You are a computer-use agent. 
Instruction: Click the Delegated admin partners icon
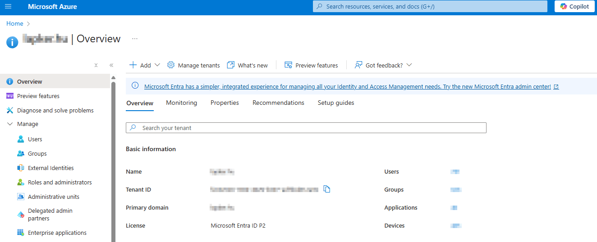pos(21,215)
